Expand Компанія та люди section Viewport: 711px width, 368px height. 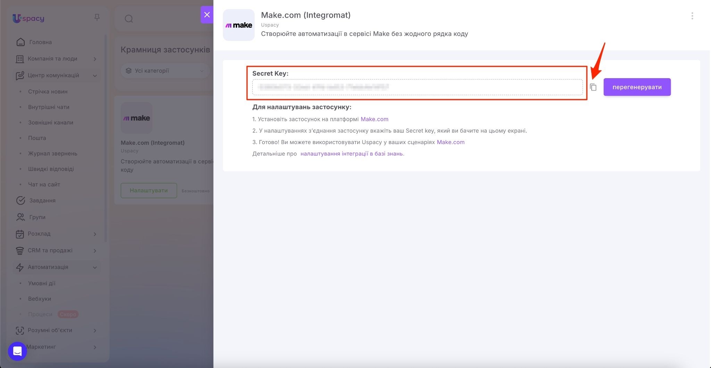click(x=95, y=59)
